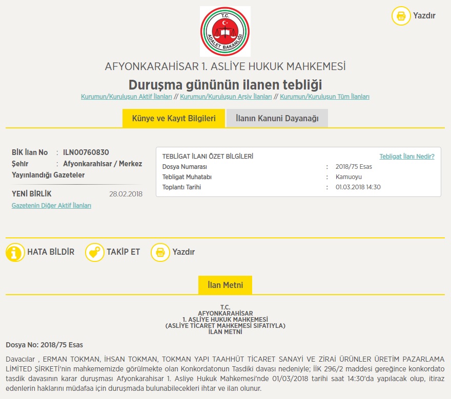This screenshot has height=399, width=451.
Task: Click the YENİ BİRLİK newspaper name
Action: pyautogui.click(x=32, y=194)
